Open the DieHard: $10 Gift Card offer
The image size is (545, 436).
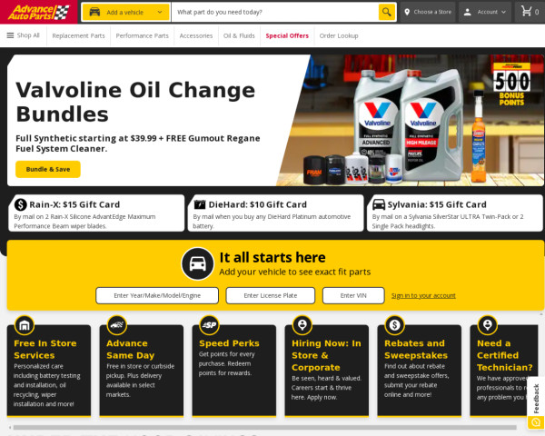click(x=275, y=213)
